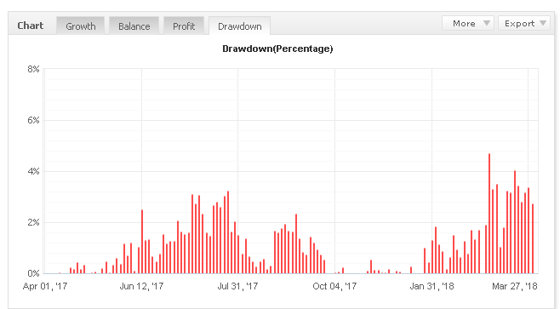Switch to the Growth tab
560x309 pixels.
tap(80, 26)
